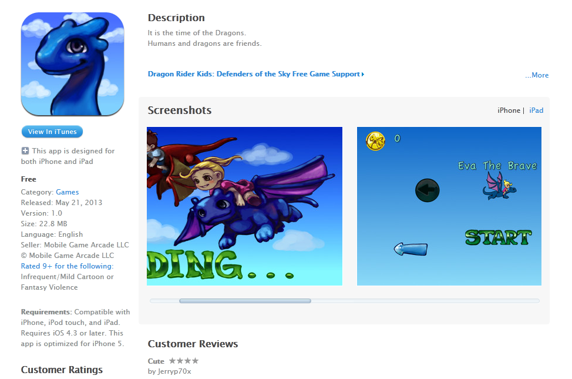Click the screenshot scrollbar track right side
The image size is (572, 379).
coord(425,301)
